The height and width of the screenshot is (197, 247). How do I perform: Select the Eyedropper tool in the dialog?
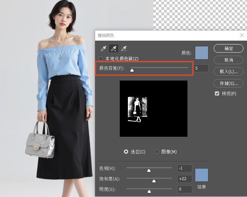(x=103, y=49)
